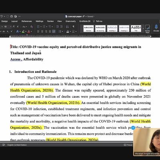Open the Layout ribbon tab
The image size is (160, 160).
coord(14,21)
